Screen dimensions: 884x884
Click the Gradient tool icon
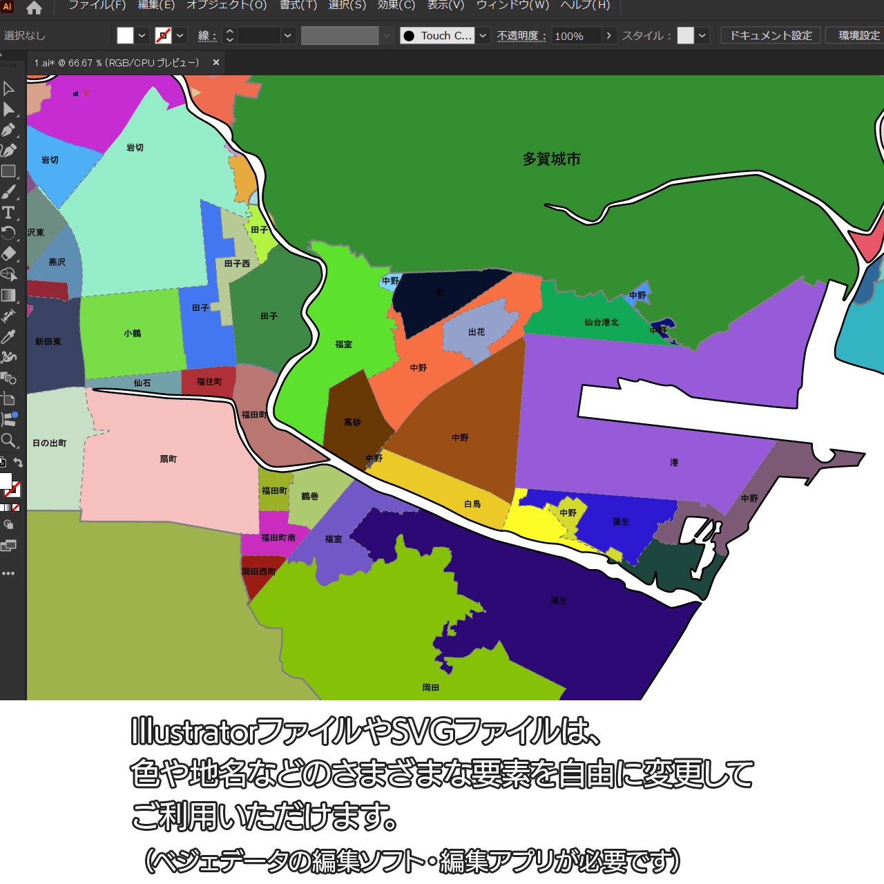(x=8, y=296)
